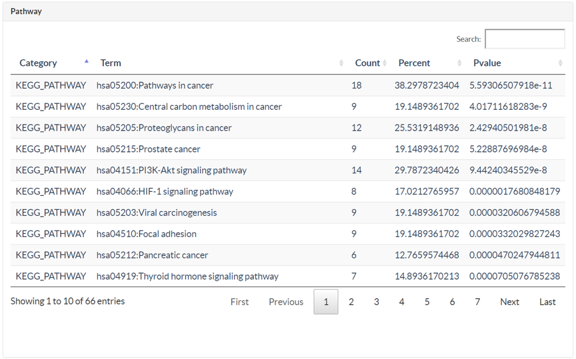Screen dimensions: 576x359
Task: Click the Category column header
Action: click(38, 63)
